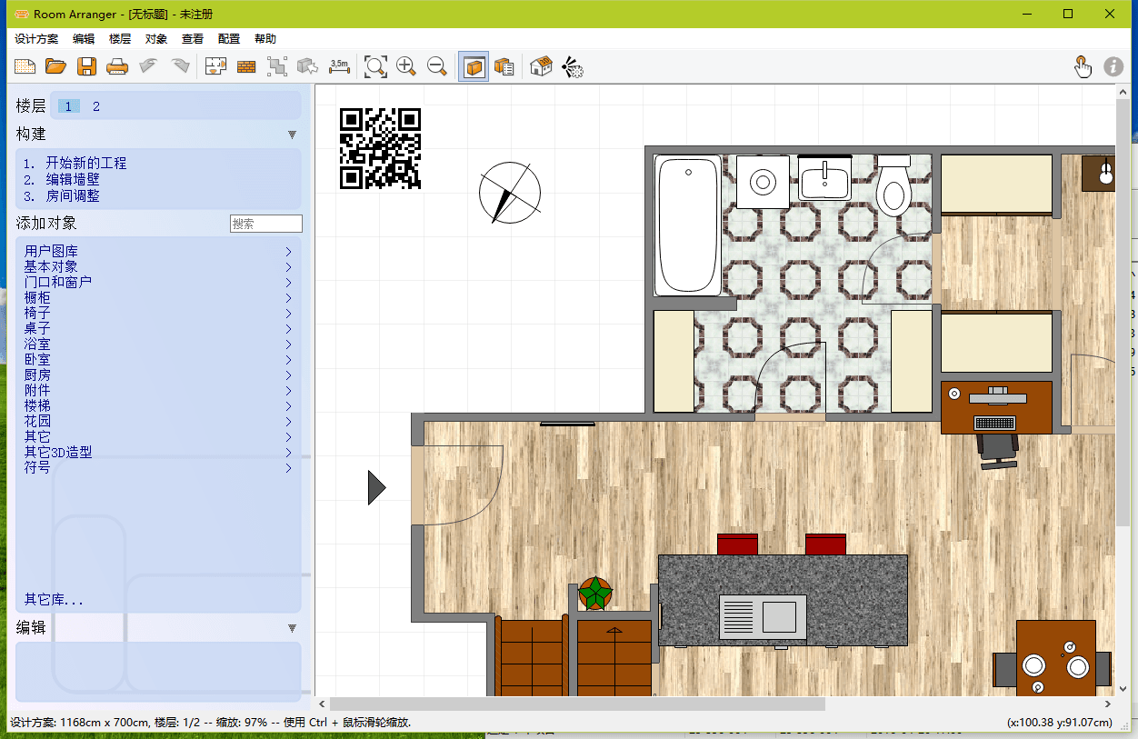Click the print icon

click(x=117, y=66)
